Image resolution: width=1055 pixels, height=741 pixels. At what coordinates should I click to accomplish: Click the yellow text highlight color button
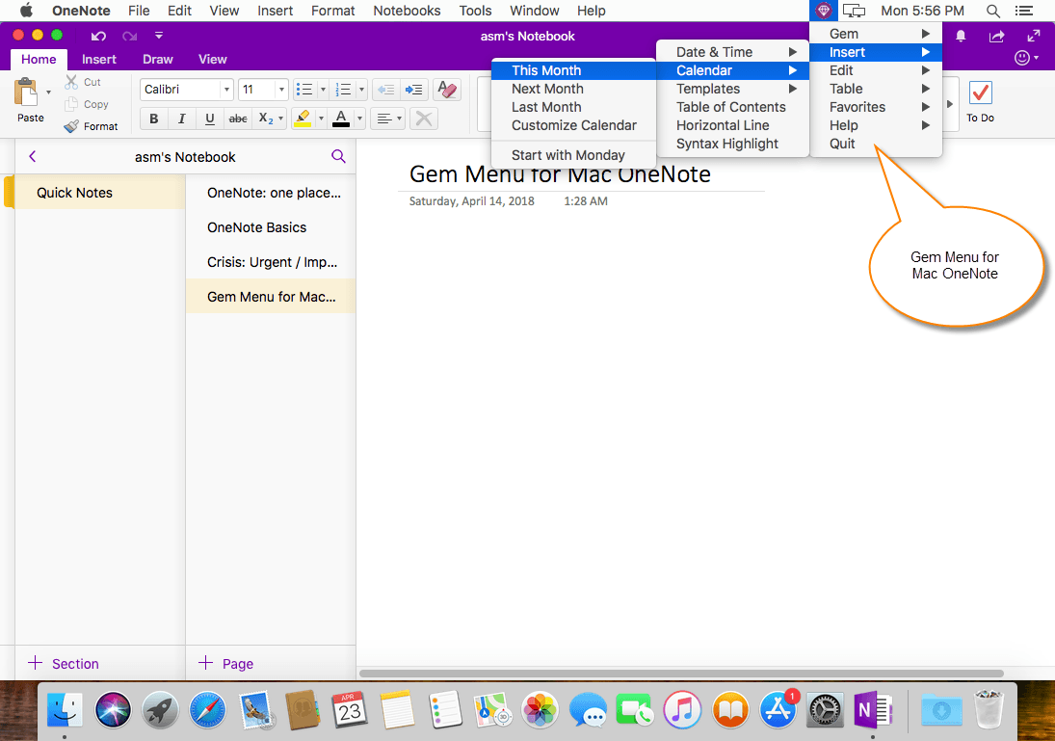(302, 119)
